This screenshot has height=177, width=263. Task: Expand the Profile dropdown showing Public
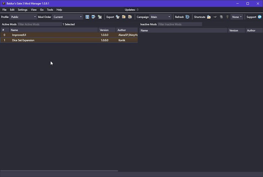(x=23, y=17)
